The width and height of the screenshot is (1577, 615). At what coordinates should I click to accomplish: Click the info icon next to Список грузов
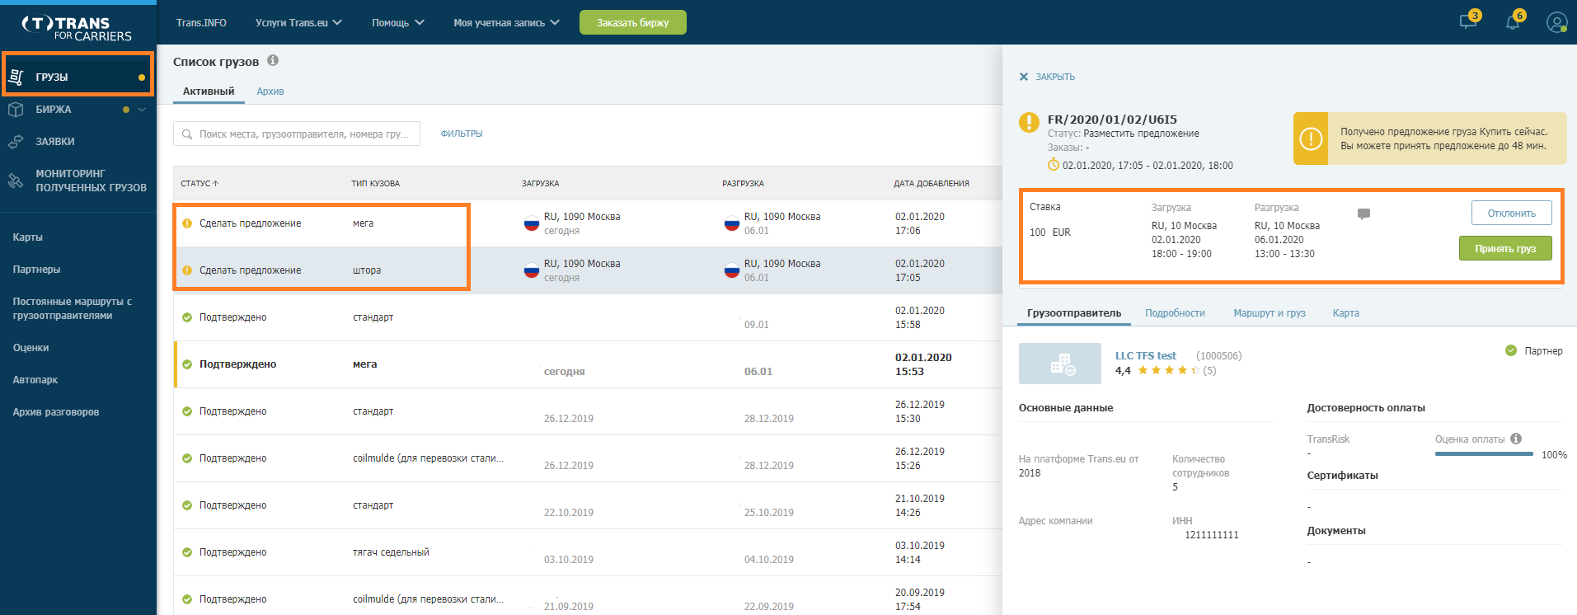(x=273, y=60)
